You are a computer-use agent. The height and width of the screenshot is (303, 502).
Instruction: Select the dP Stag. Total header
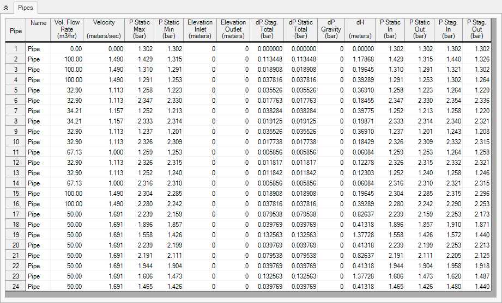tap(267, 29)
